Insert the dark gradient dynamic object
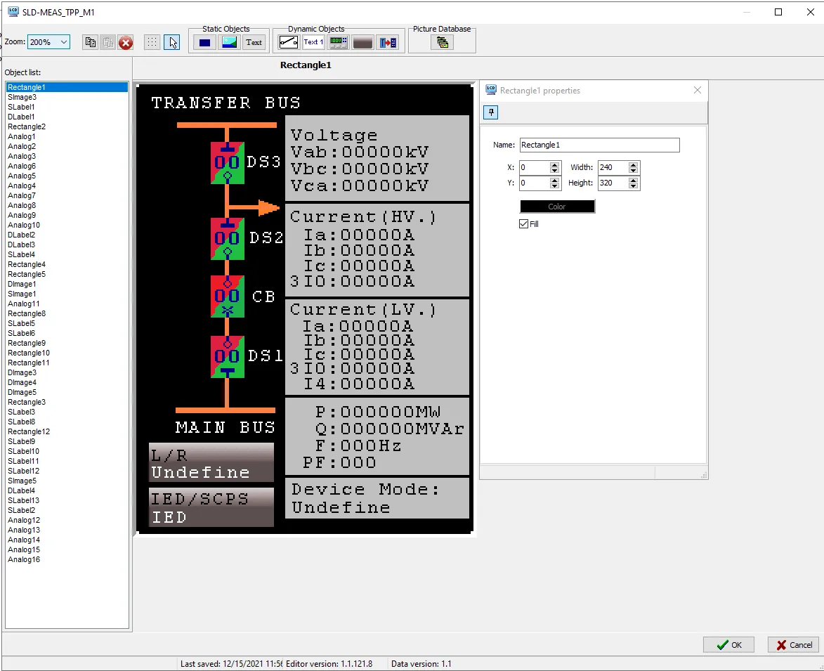Viewport: 824px width, 671px height. pos(362,43)
